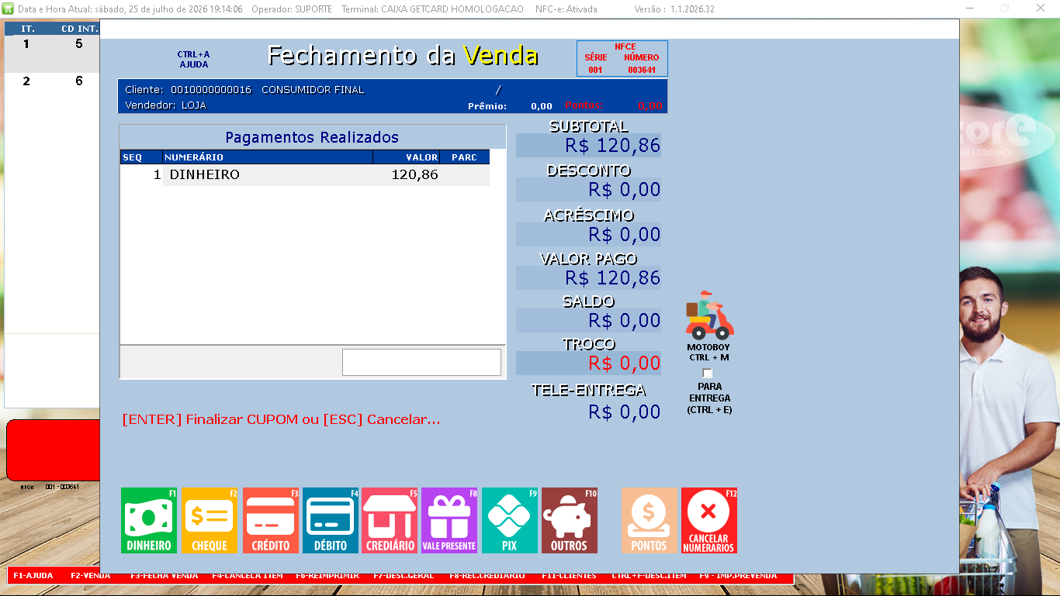Choose the Cheque payment icon
The width and height of the screenshot is (1060, 596).
click(x=210, y=520)
